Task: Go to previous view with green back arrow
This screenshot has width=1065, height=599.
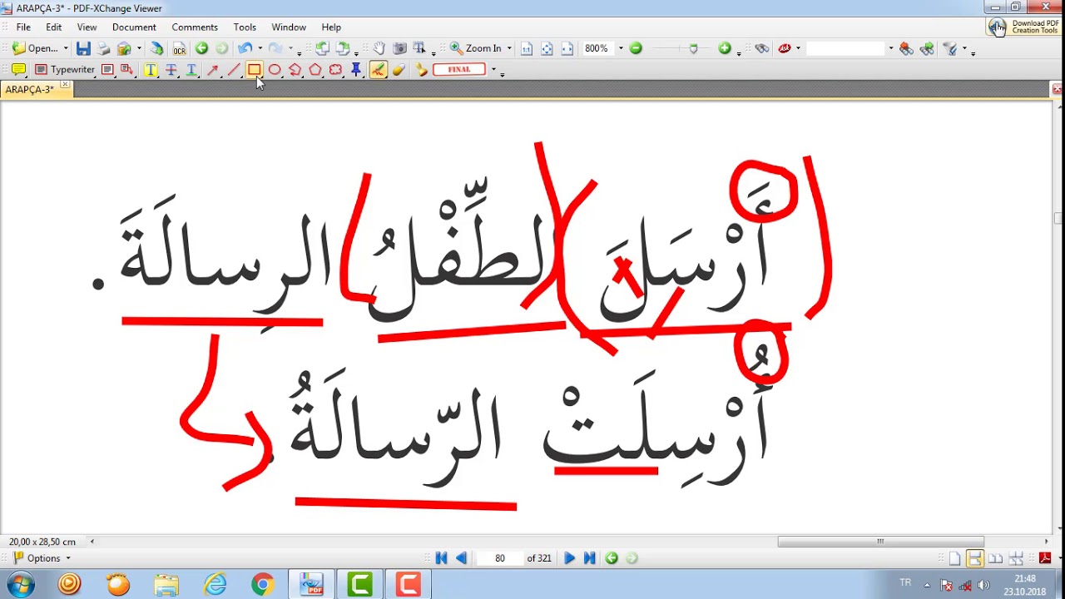Action: pyautogui.click(x=201, y=48)
